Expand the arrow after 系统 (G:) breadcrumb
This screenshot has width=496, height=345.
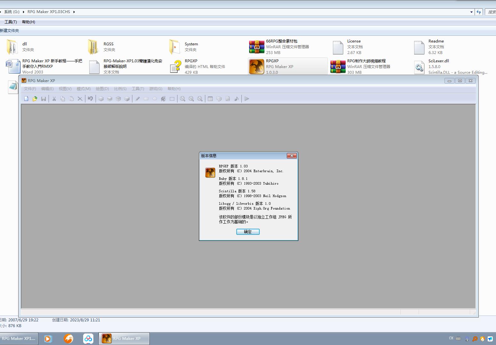pos(23,12)
